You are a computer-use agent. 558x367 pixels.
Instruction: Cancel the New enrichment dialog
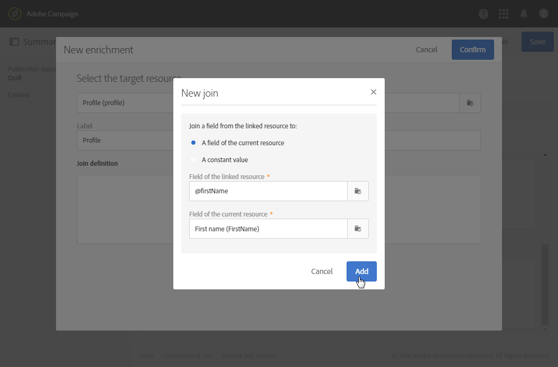point(426,50)
